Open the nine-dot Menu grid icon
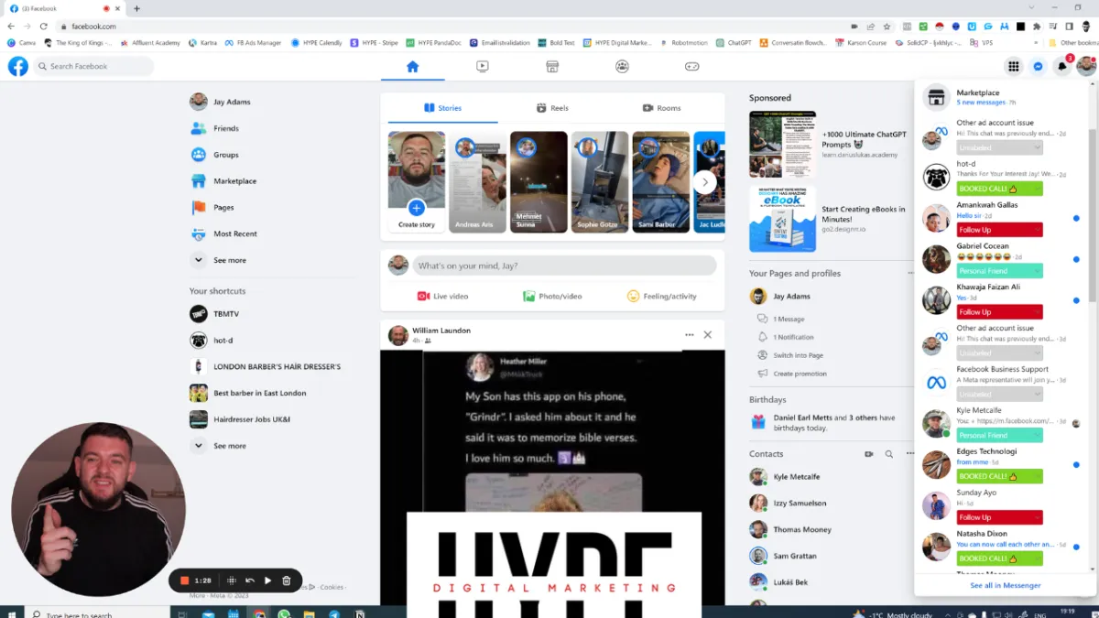This screenshot has width=1099, height=618. tap(1014, 66)
